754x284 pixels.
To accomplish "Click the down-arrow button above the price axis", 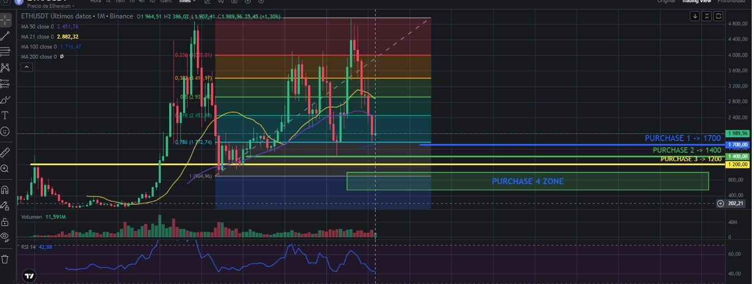I will pos(695,16).
